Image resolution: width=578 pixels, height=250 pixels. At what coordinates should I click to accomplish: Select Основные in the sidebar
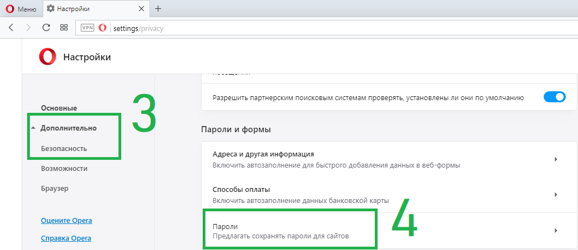pyautogui.click(x=59, y=108)
